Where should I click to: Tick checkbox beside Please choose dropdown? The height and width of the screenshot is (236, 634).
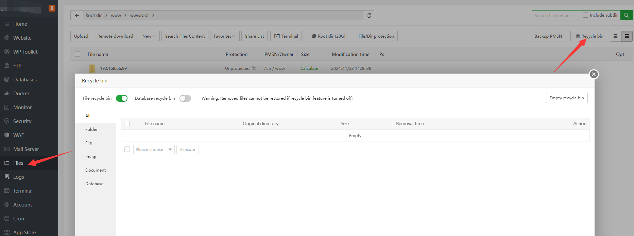[127, 149]
